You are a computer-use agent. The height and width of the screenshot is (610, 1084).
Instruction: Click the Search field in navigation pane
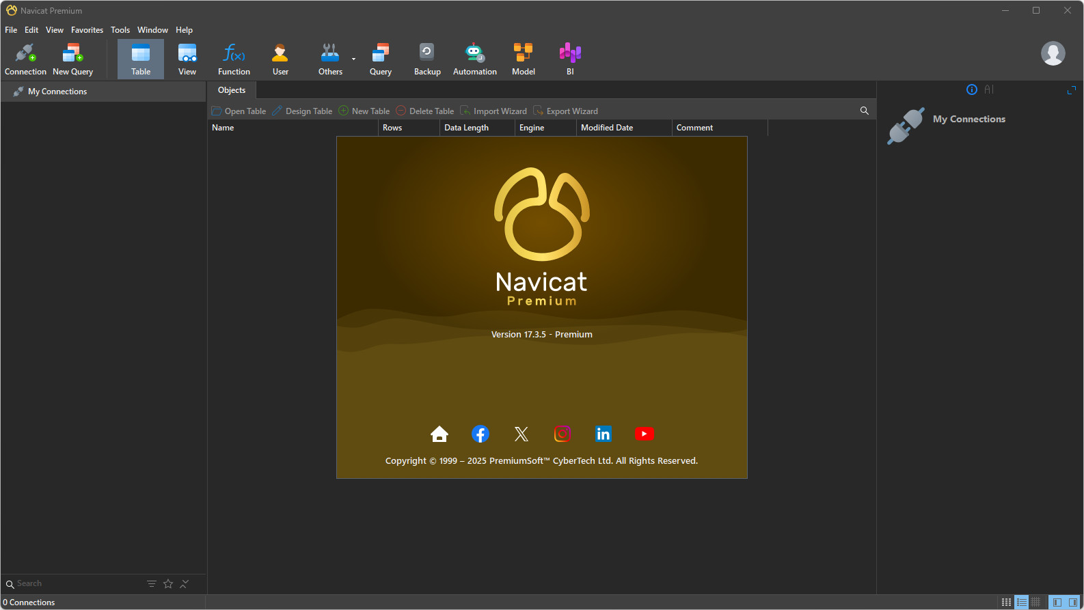pos(75,583)
